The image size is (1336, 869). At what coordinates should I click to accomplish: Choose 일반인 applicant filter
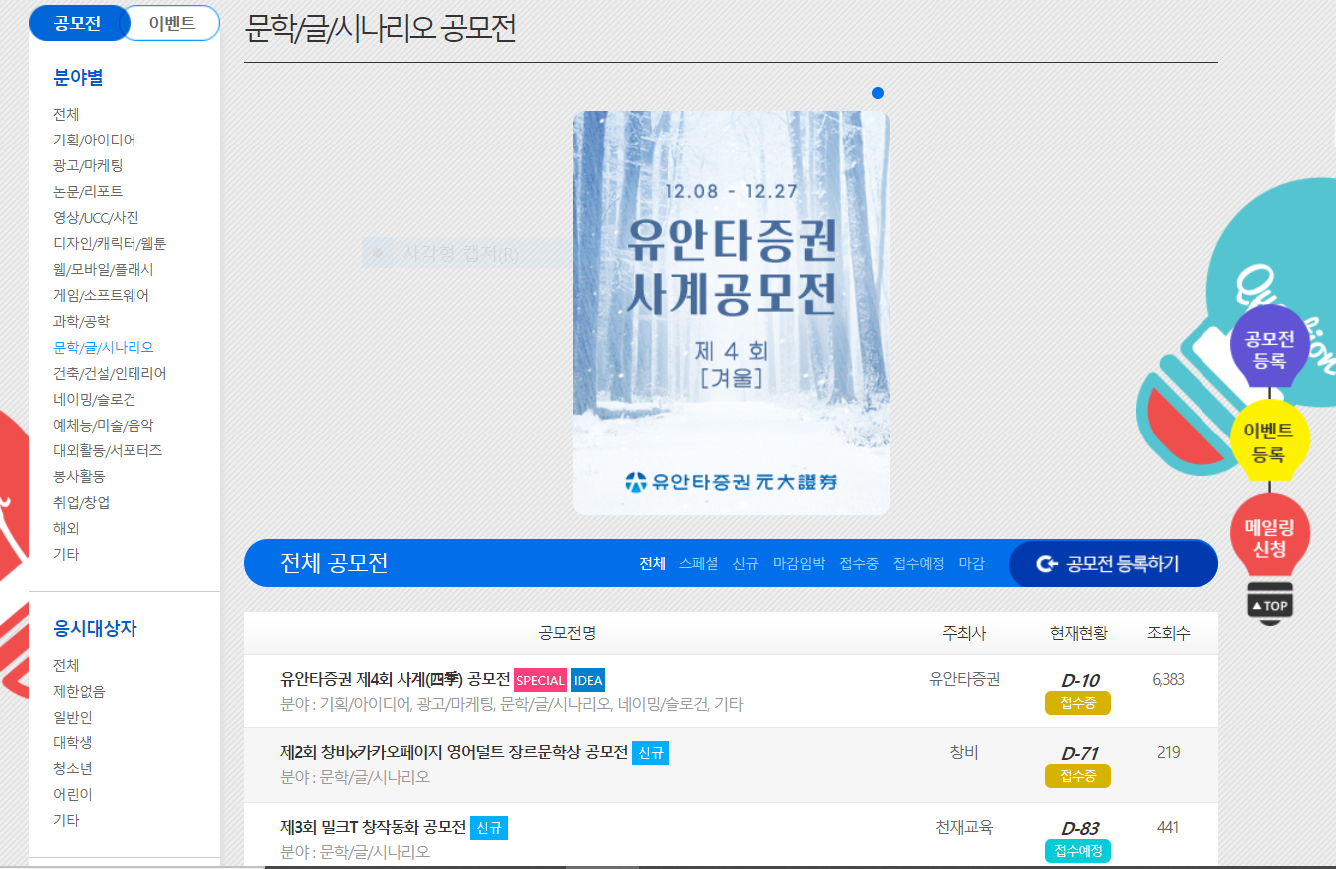click(73, 717)
